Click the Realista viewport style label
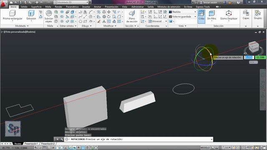267x150 pixels. [x=30, y=32]
